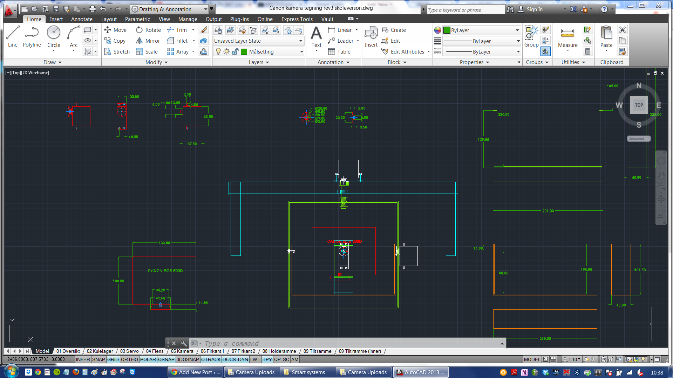Toggle LWT lineweight display
Image resolution: width=673 pixels, height=378 pixels.
255,359
